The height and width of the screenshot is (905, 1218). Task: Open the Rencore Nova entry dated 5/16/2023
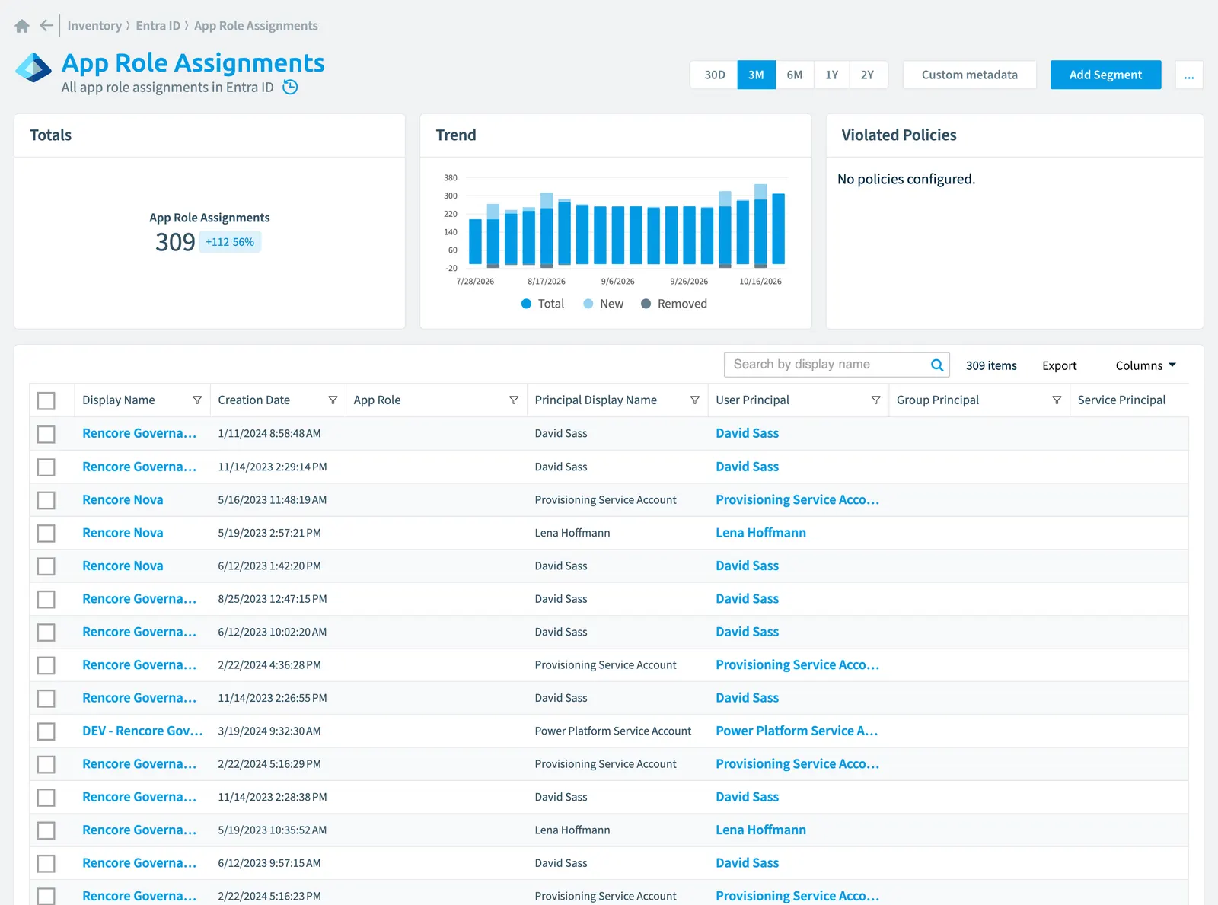[123, 500]
